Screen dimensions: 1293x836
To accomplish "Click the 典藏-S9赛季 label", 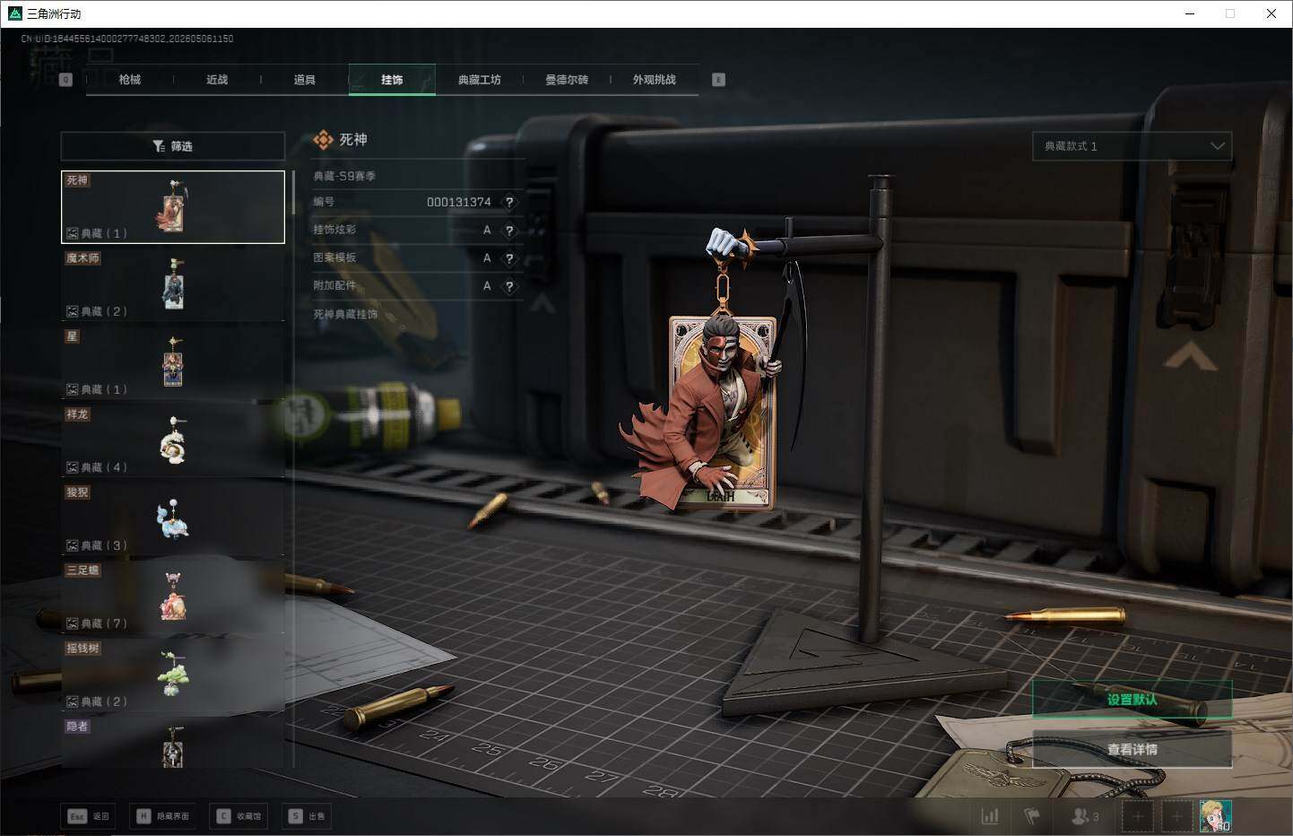I will pyautogui.click(x=344, y=176).
